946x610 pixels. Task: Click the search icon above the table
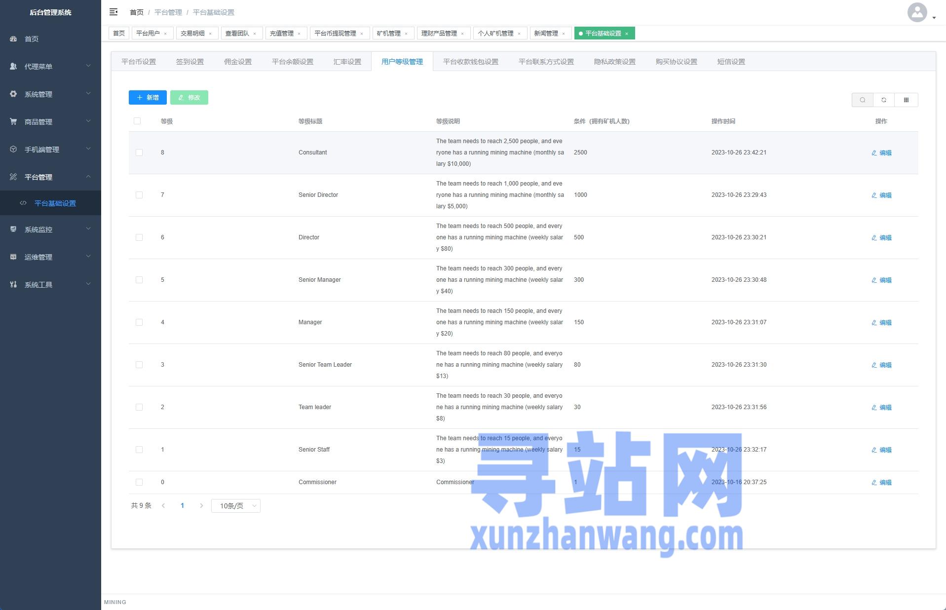[x=863, y=100]
